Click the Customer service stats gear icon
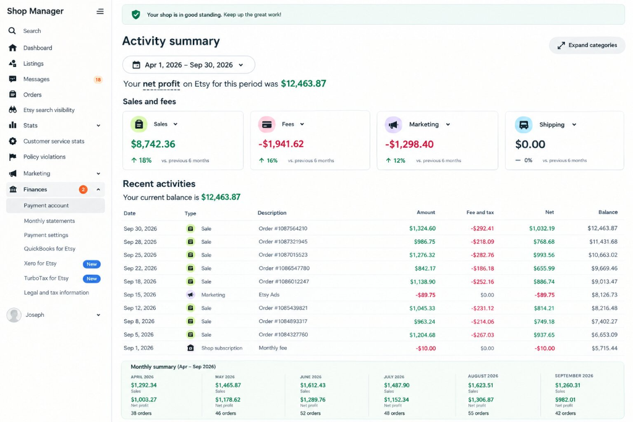This screenshot has width=633, height=422. (12, 141)
